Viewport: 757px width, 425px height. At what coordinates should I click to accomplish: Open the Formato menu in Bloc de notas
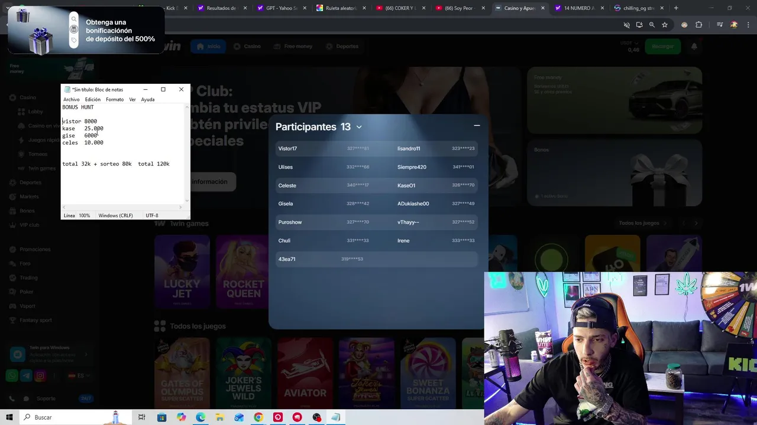click(x=115, y=99)
